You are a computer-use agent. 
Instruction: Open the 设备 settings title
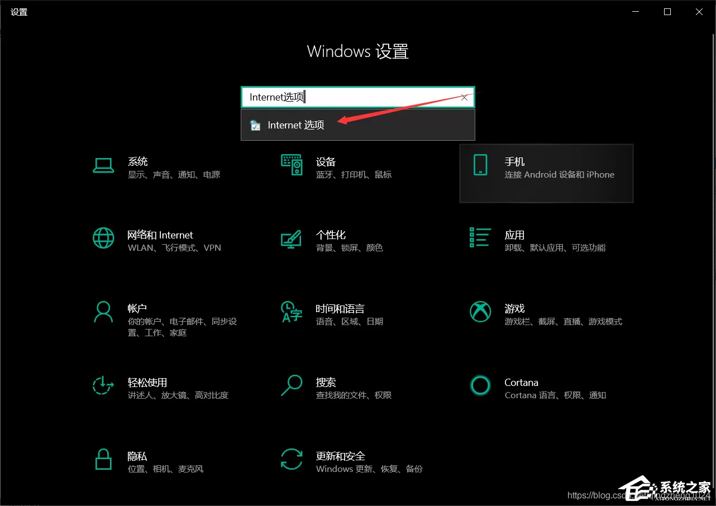(x=326, y=162)
